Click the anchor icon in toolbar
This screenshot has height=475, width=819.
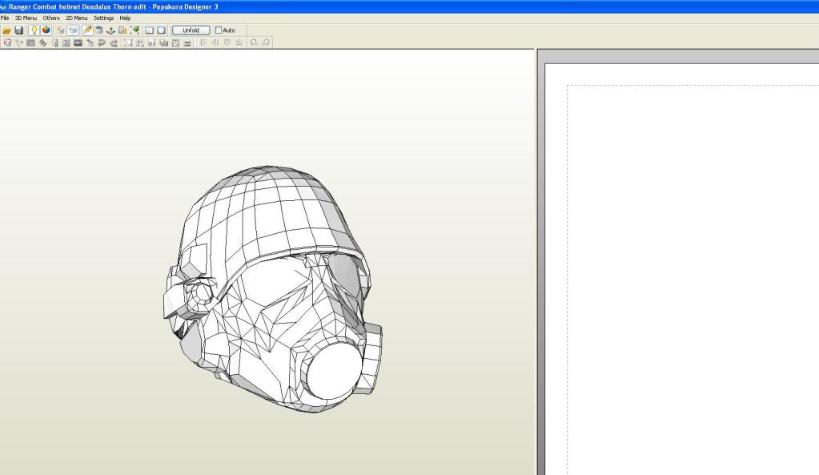[x=111, y=30]
